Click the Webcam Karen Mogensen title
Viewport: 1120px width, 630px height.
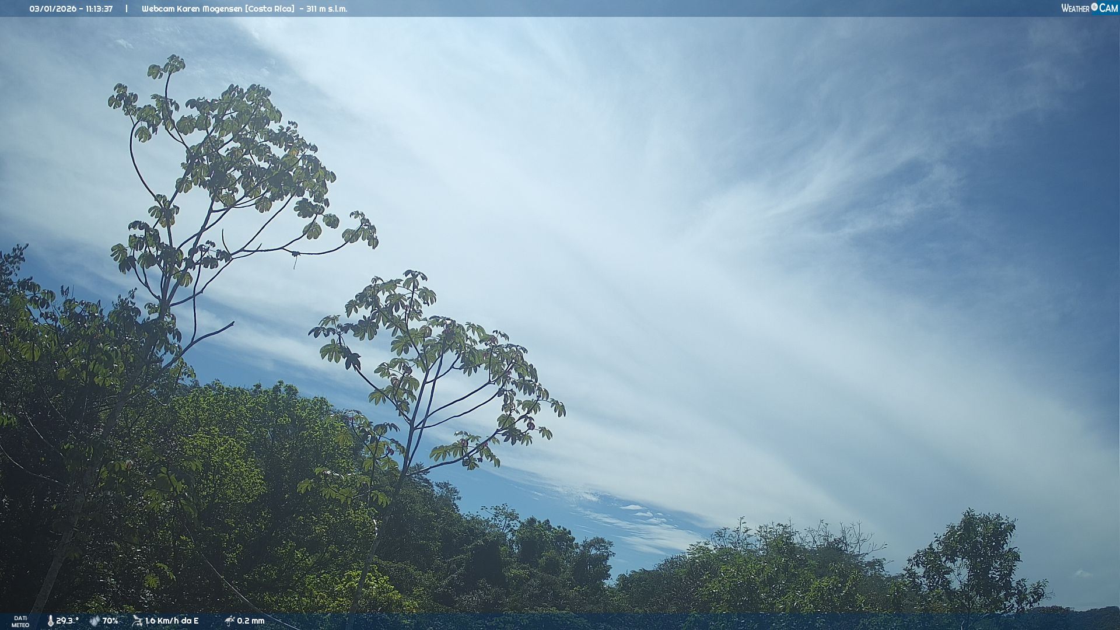tap(192, 9)
